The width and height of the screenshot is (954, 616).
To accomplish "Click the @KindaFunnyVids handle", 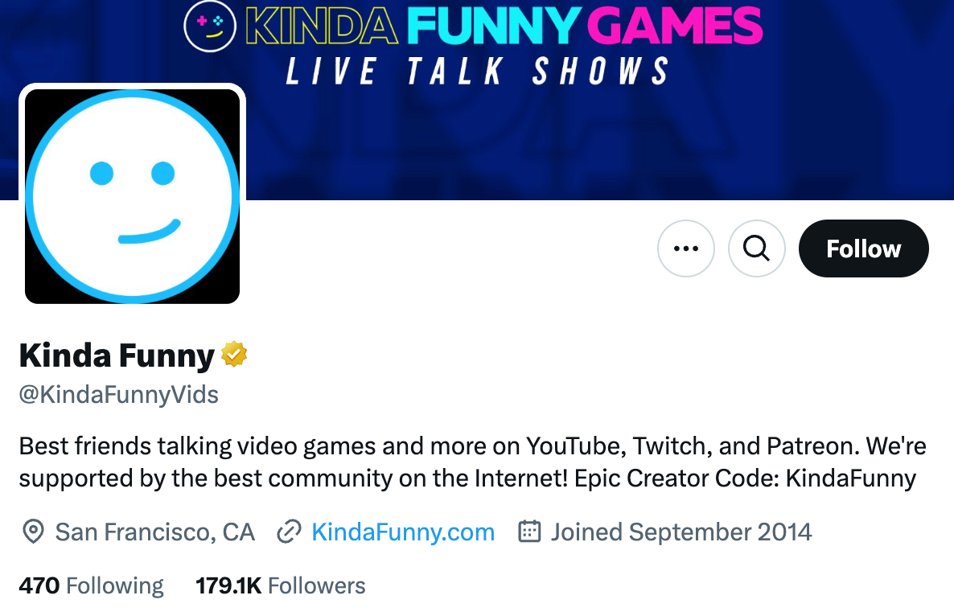I will pos(118,394).
